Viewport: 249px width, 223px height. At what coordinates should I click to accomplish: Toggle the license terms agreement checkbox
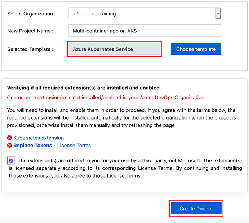click(x=11, y=161)
